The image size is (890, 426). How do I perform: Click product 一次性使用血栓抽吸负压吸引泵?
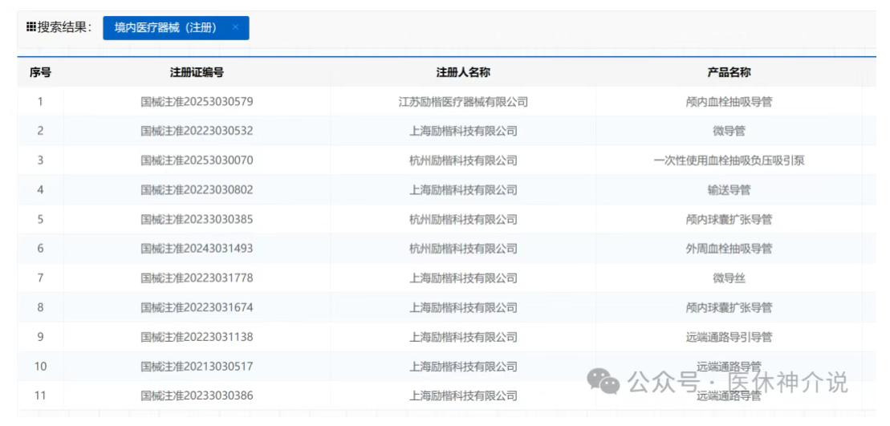[729, 160]
